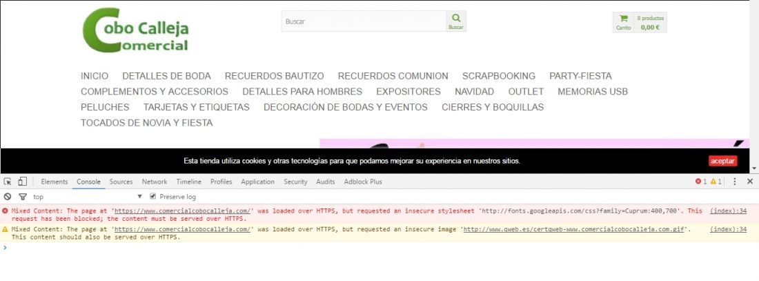Go to DETALLES DE BODA category
The height and width of the screenshot is (281, 759).
(166, 76)
